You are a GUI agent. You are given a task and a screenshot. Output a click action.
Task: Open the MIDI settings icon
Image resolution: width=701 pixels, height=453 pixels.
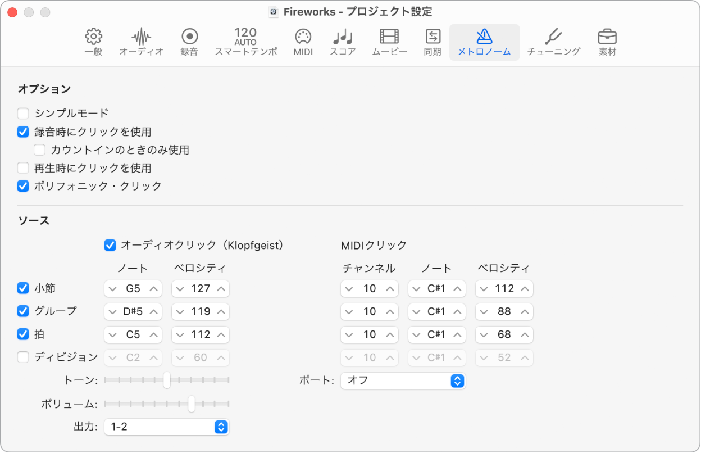pyautogui.click(x=302, y=40)
